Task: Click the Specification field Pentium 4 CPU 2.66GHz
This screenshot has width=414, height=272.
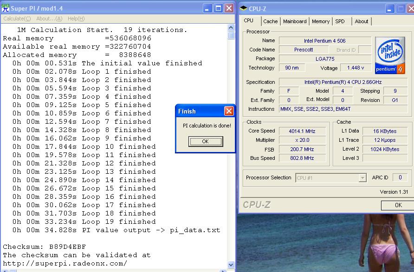Action: tap(343, 82)
